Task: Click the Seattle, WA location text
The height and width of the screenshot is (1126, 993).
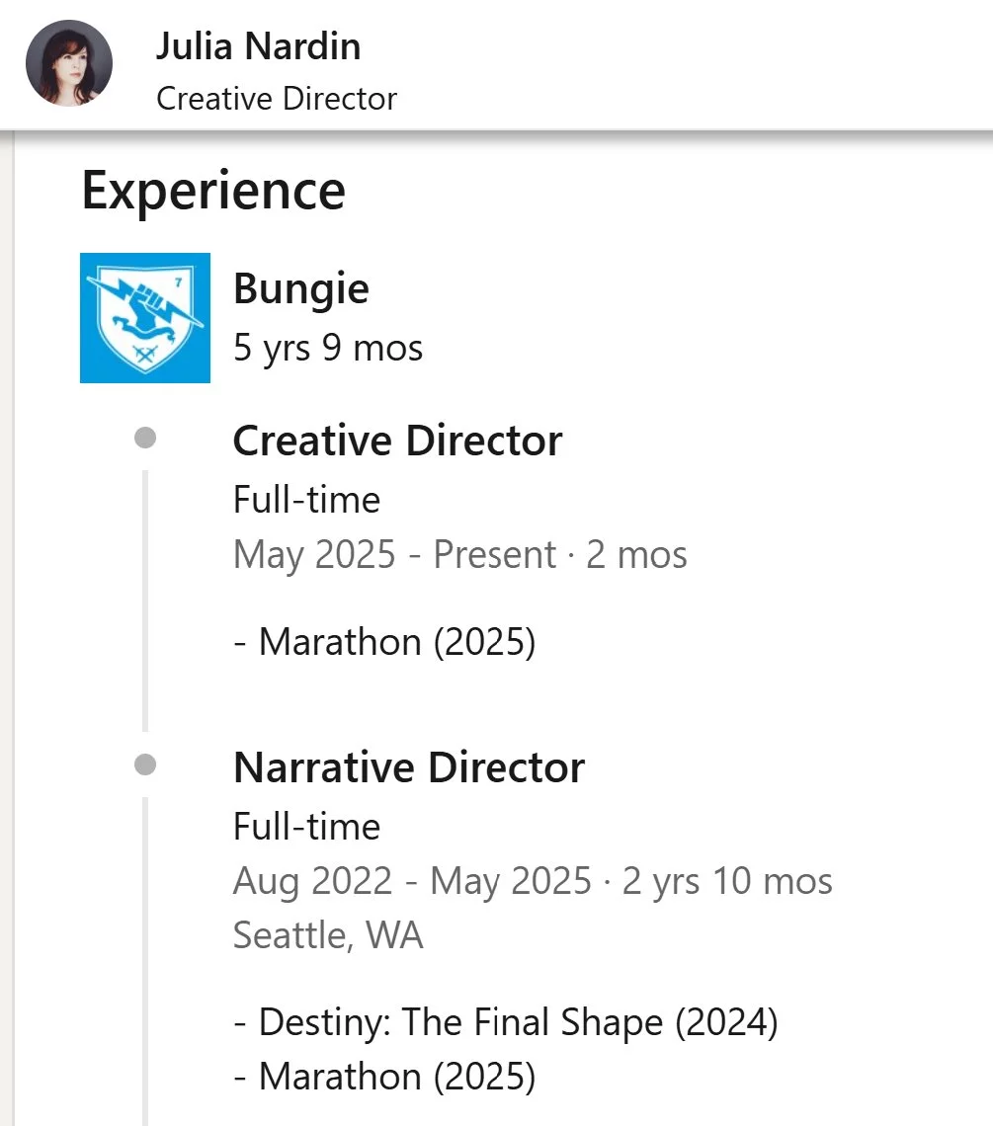Action: tap(328, 934)
